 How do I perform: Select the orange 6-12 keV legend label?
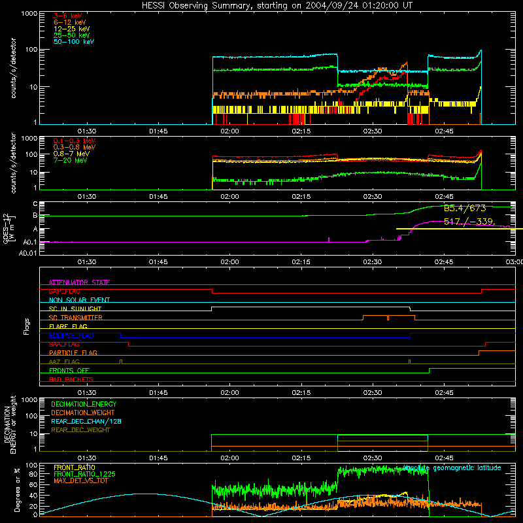70,22
